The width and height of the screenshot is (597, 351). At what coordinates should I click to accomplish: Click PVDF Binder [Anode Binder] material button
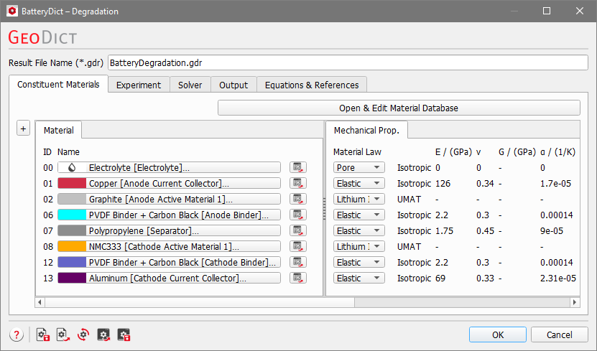click(169, 215)
